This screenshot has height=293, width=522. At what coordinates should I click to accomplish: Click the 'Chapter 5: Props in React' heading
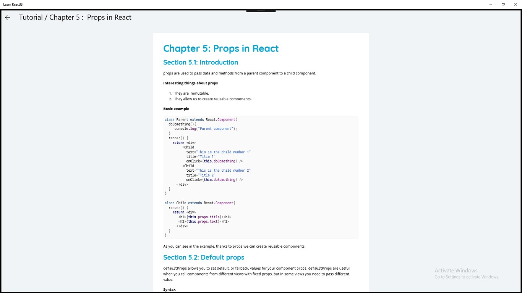click(221, 48)
